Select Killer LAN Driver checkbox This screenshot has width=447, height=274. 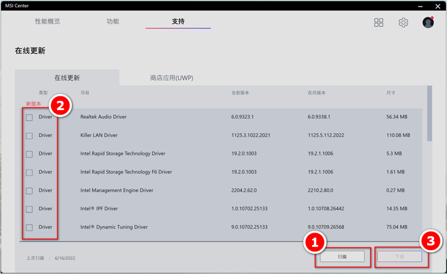click(29, 135)
